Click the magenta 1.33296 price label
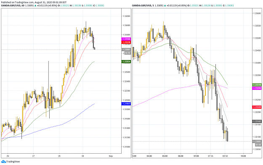The image size is (263, 165). [x=257, y=88]
